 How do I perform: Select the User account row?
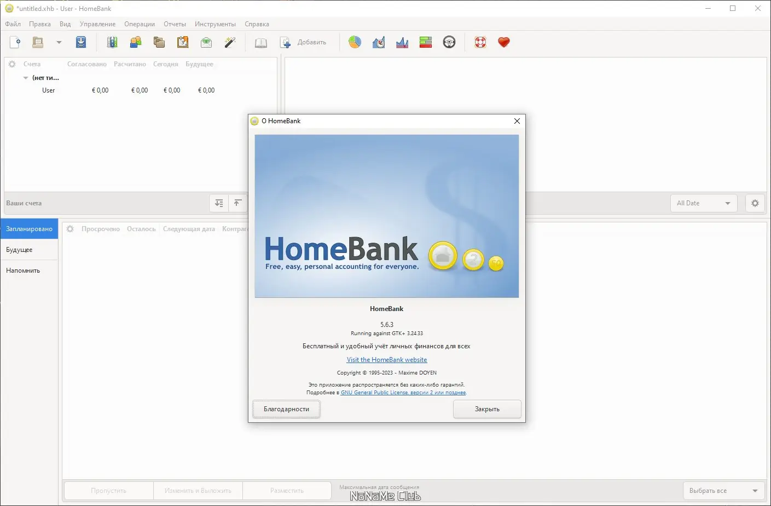(141, 90)
